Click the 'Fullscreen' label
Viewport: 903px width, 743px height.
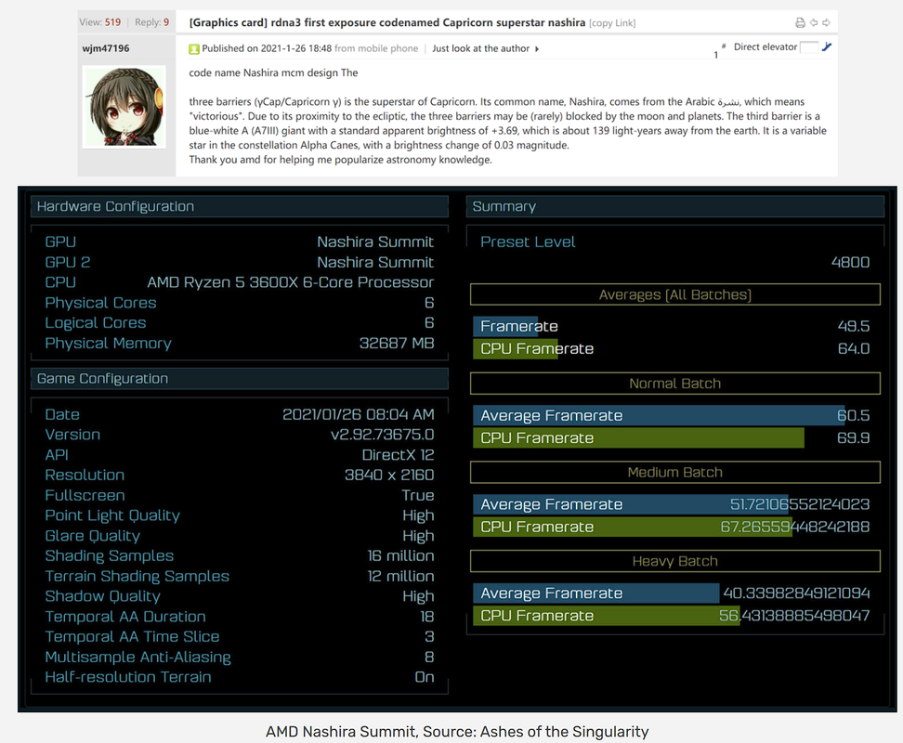85,496
